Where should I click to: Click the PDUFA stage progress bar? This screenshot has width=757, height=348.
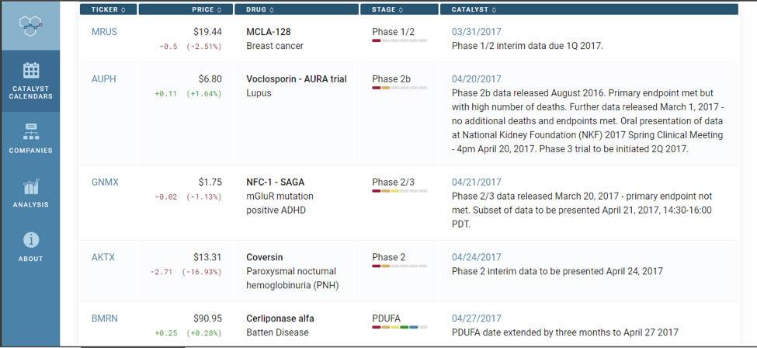[399, 328]
